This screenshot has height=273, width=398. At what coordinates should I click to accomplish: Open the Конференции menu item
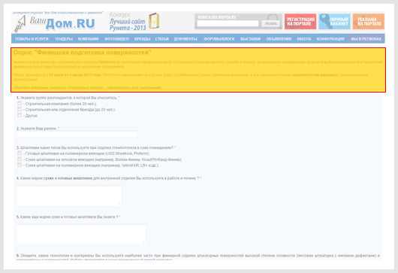330,39
